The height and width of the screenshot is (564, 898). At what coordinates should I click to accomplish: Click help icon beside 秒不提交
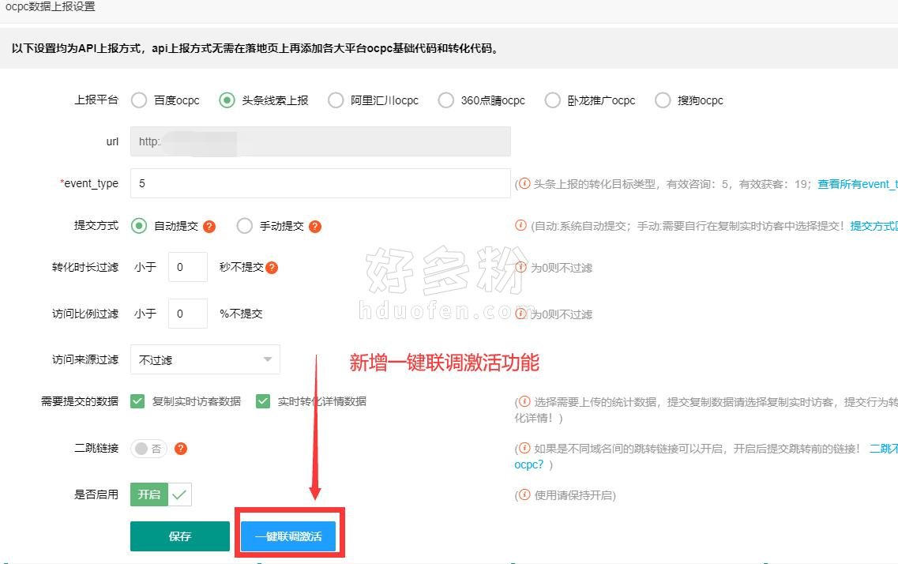[x=272, y=268]
